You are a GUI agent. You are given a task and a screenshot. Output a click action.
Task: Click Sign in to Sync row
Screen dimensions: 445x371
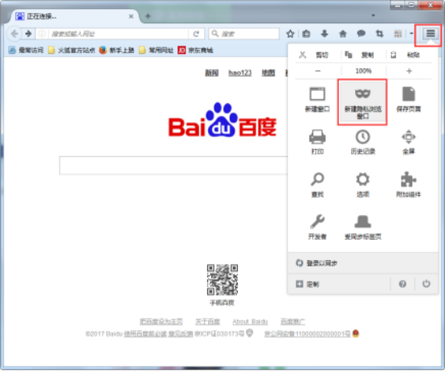[363, 263]
